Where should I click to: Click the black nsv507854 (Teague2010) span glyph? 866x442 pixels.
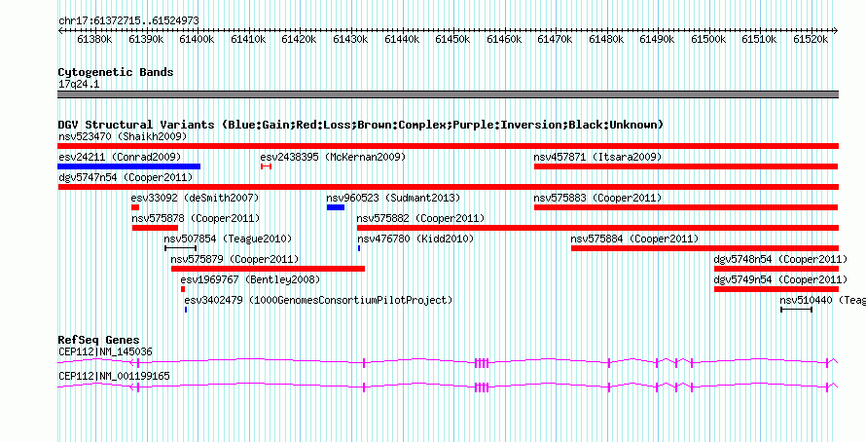tap(181, 248)
